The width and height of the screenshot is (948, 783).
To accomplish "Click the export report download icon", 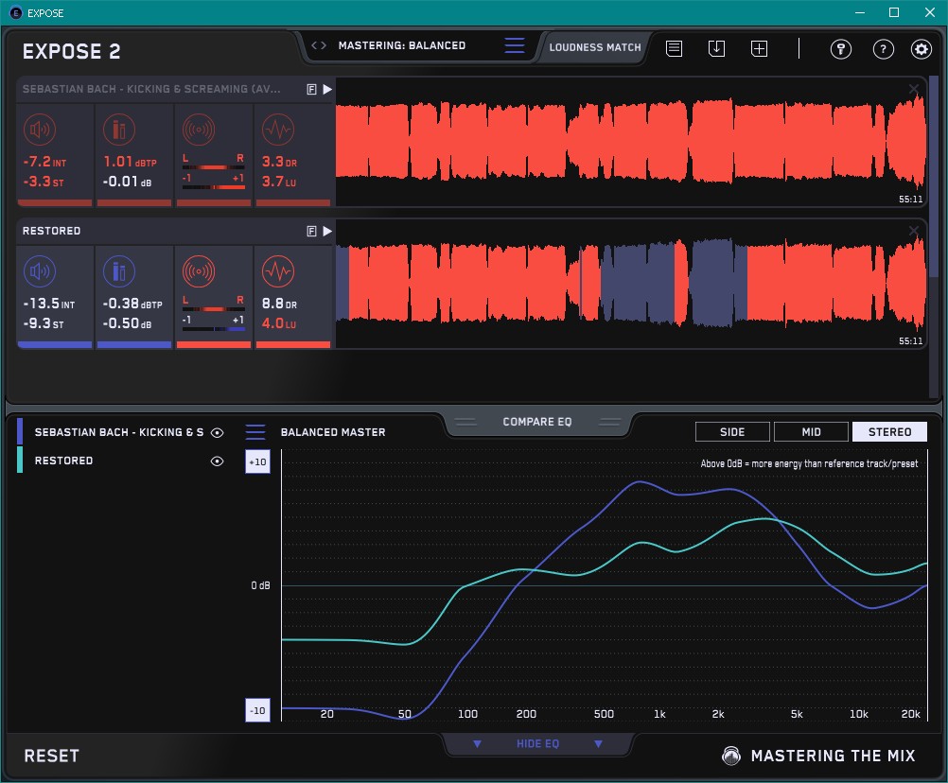I will coord(716,48).
